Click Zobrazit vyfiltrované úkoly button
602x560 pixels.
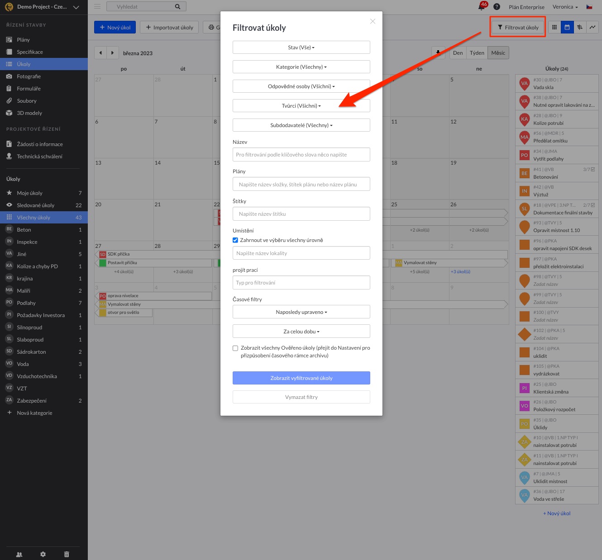click(301, 378)
